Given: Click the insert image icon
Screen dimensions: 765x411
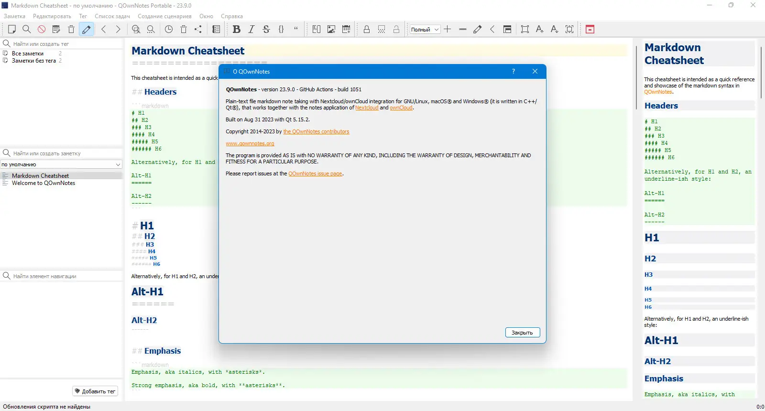Looking at the screenshot, I should pos(331,29).
